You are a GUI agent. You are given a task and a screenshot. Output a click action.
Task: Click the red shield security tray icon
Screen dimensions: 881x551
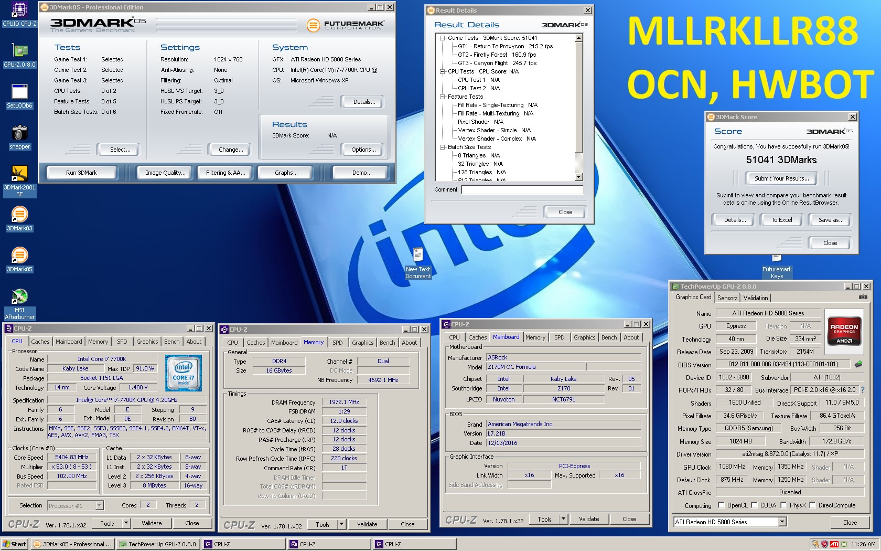(x=825, y=544)
